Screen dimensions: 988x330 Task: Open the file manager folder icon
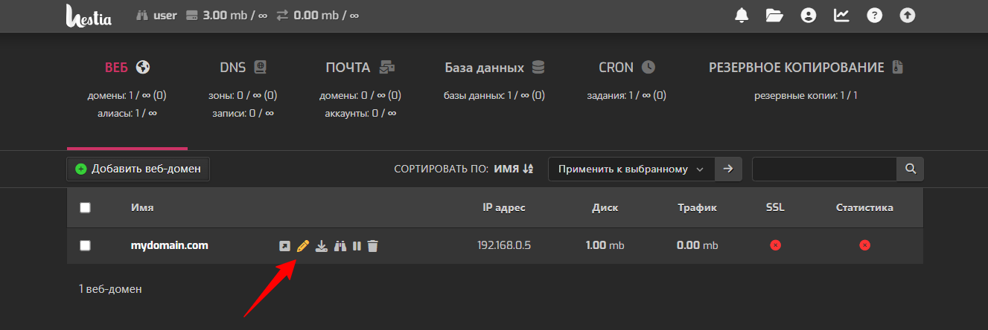775,15
